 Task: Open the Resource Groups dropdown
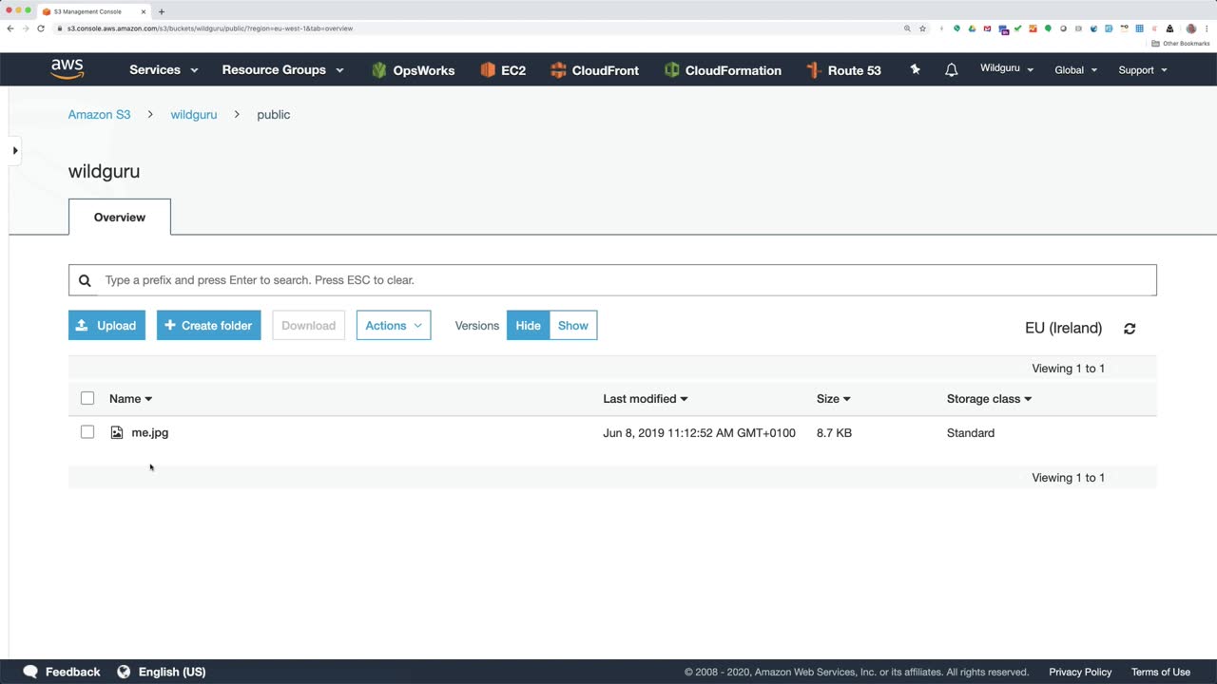(282, 69)
